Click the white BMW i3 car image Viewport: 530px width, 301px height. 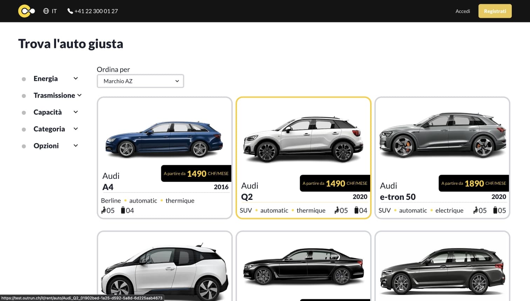point(164,271)
